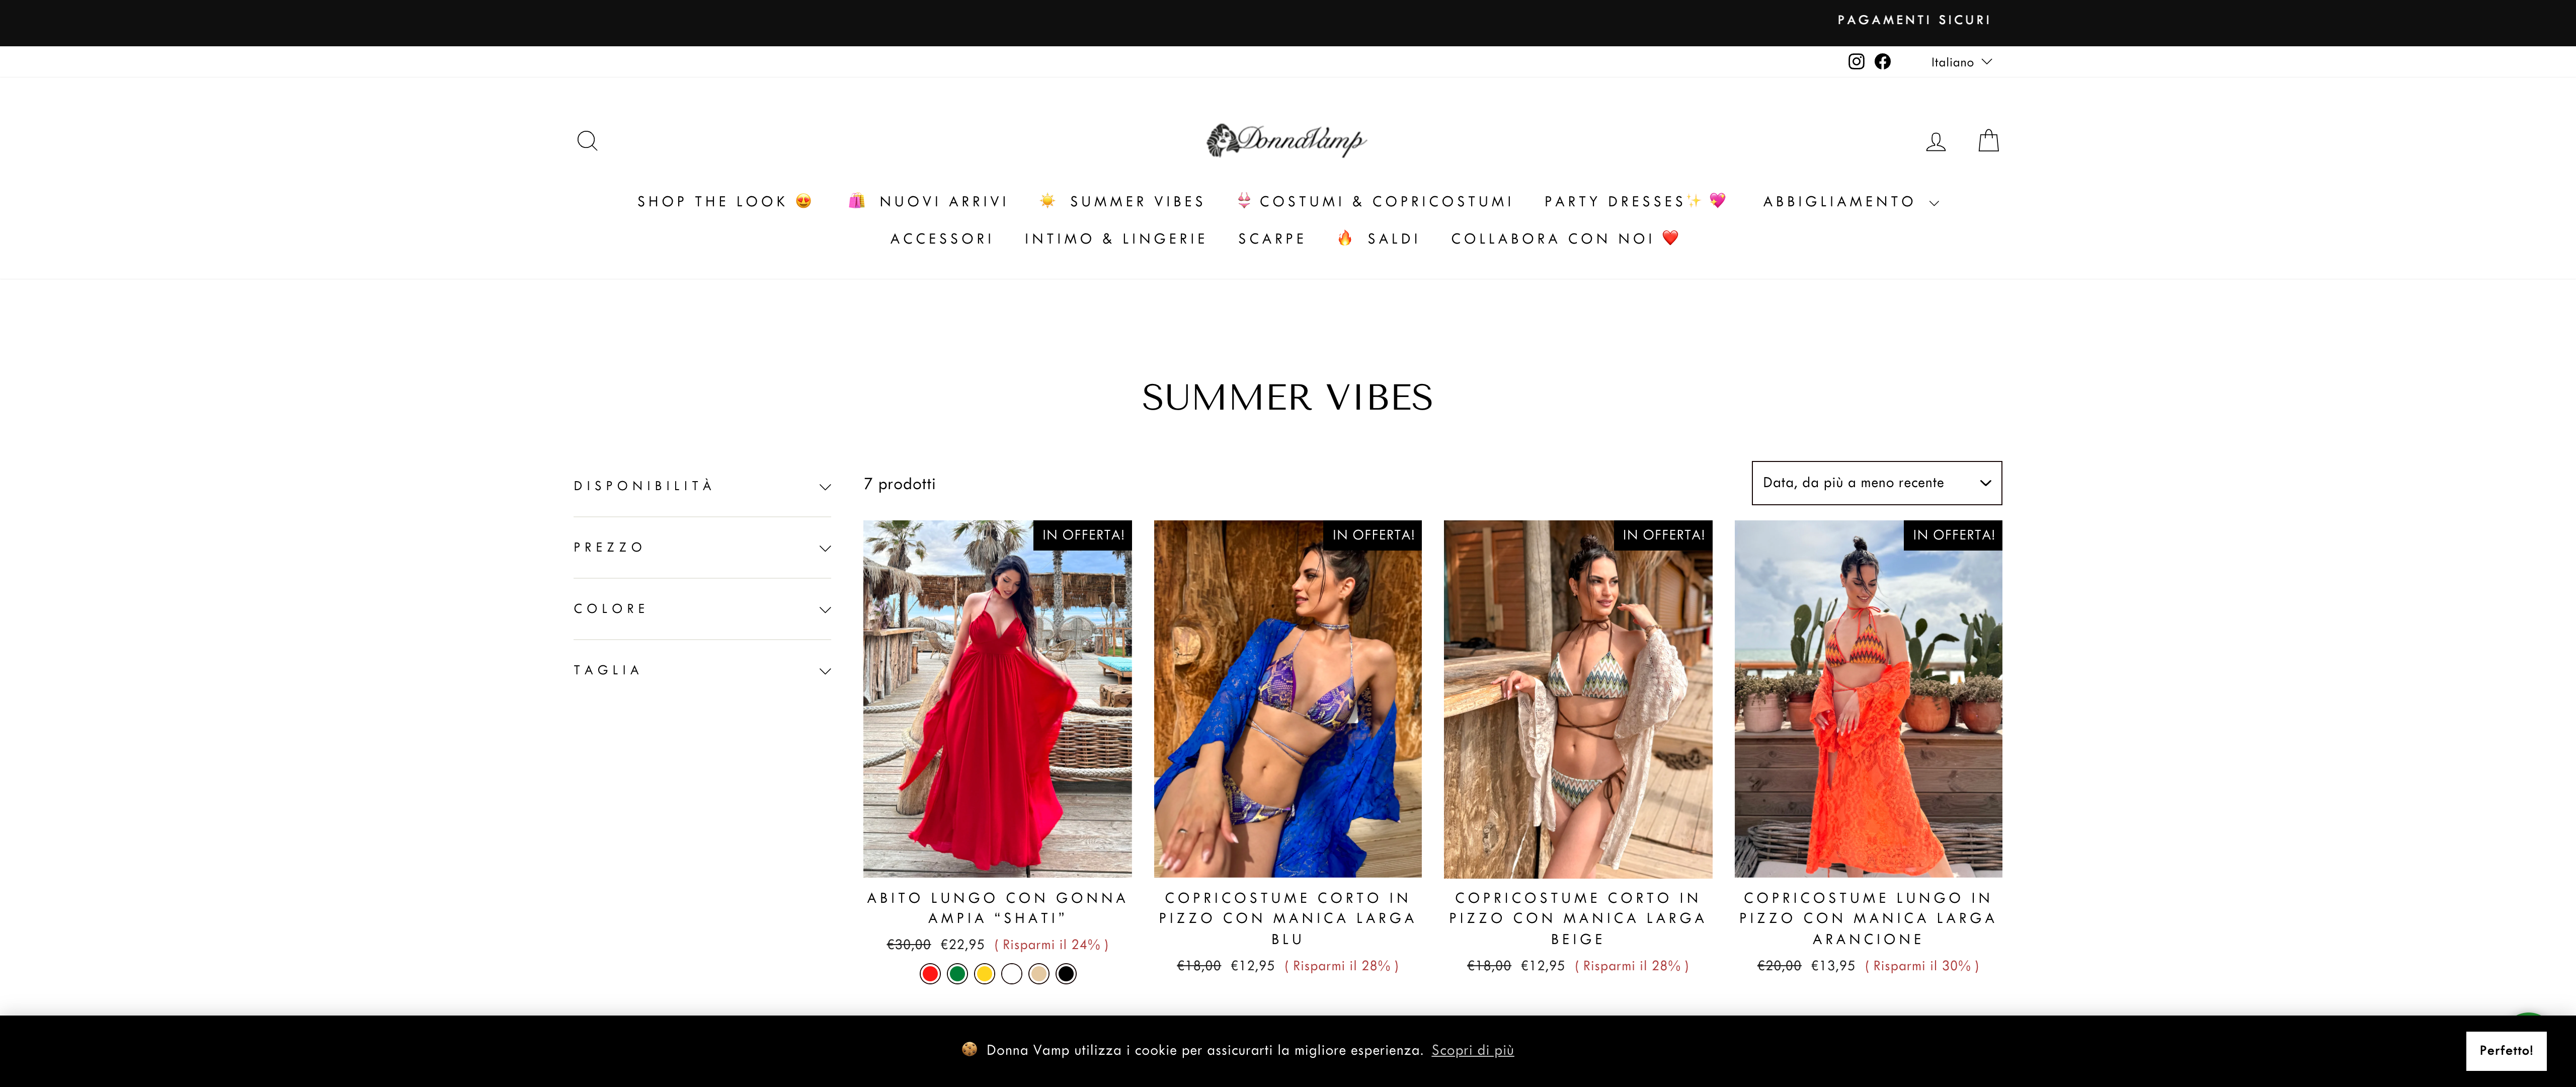Go to Costumi & Copricostumi
This screenshot has width=2576, height=1087.
(1375, 202)
